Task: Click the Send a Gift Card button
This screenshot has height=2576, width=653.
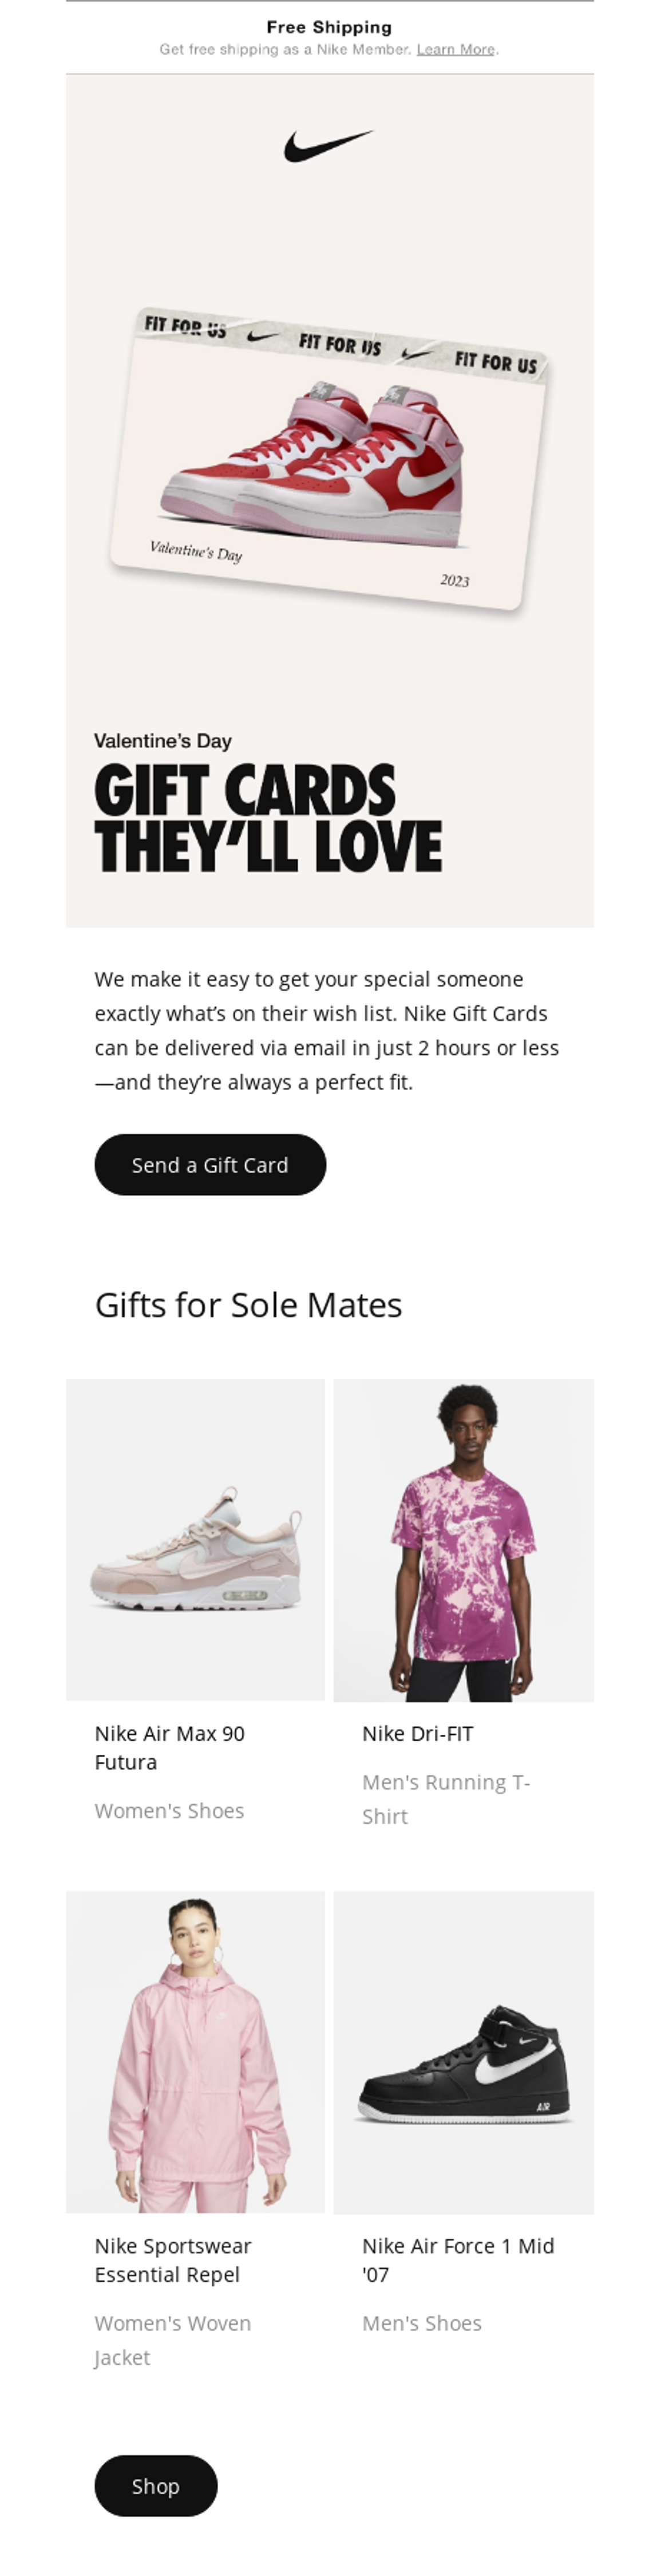Action: (210, 1164)
